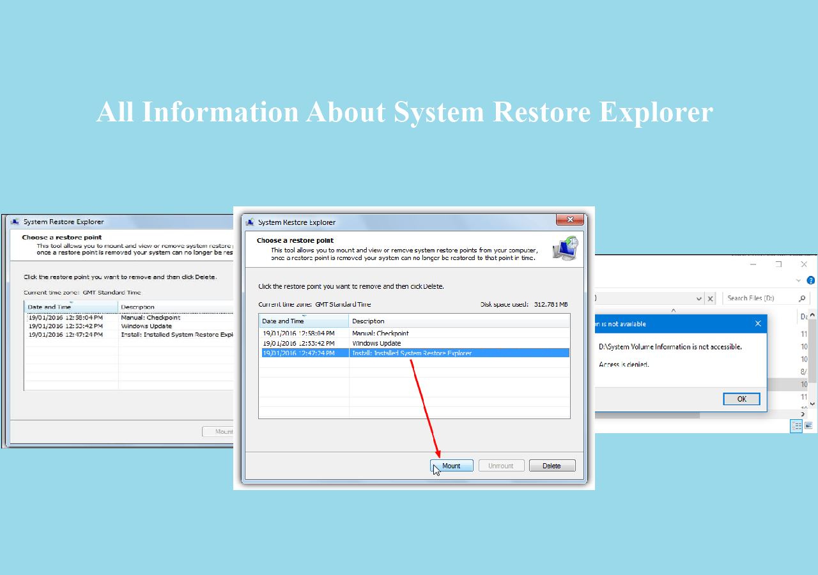Select 12:58:04 PM date in left background window
Viewport: 818px width, 575px height.
(x=65, y=318)
